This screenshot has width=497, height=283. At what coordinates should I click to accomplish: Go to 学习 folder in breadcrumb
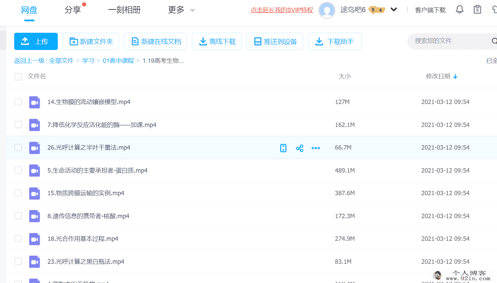tap(88, 61)
